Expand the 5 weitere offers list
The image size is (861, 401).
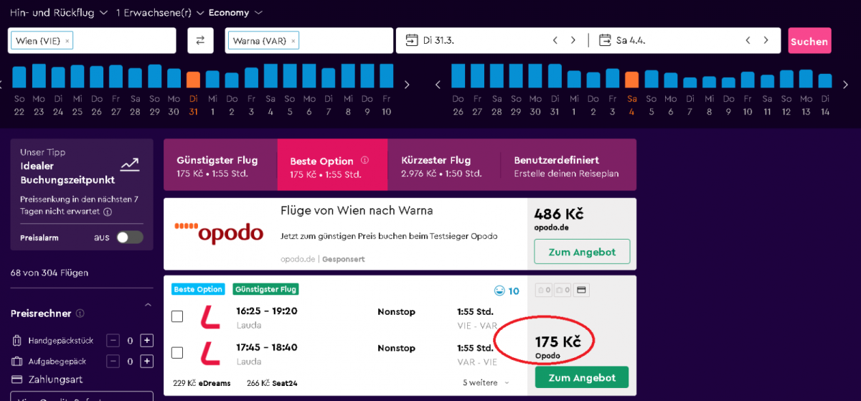pyautogui.click(x=486, y=383)
